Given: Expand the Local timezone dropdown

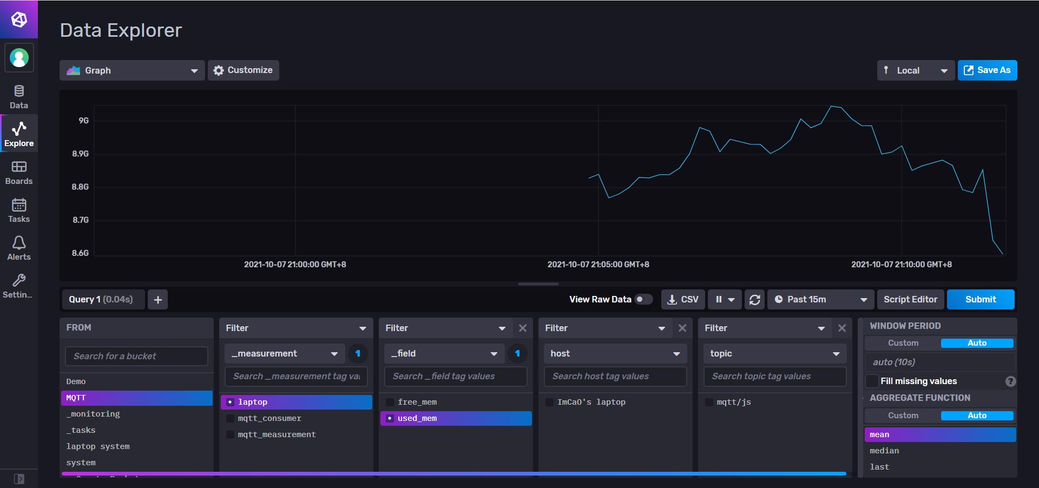Looking at the screenshot, I should [x=915, y=70].
